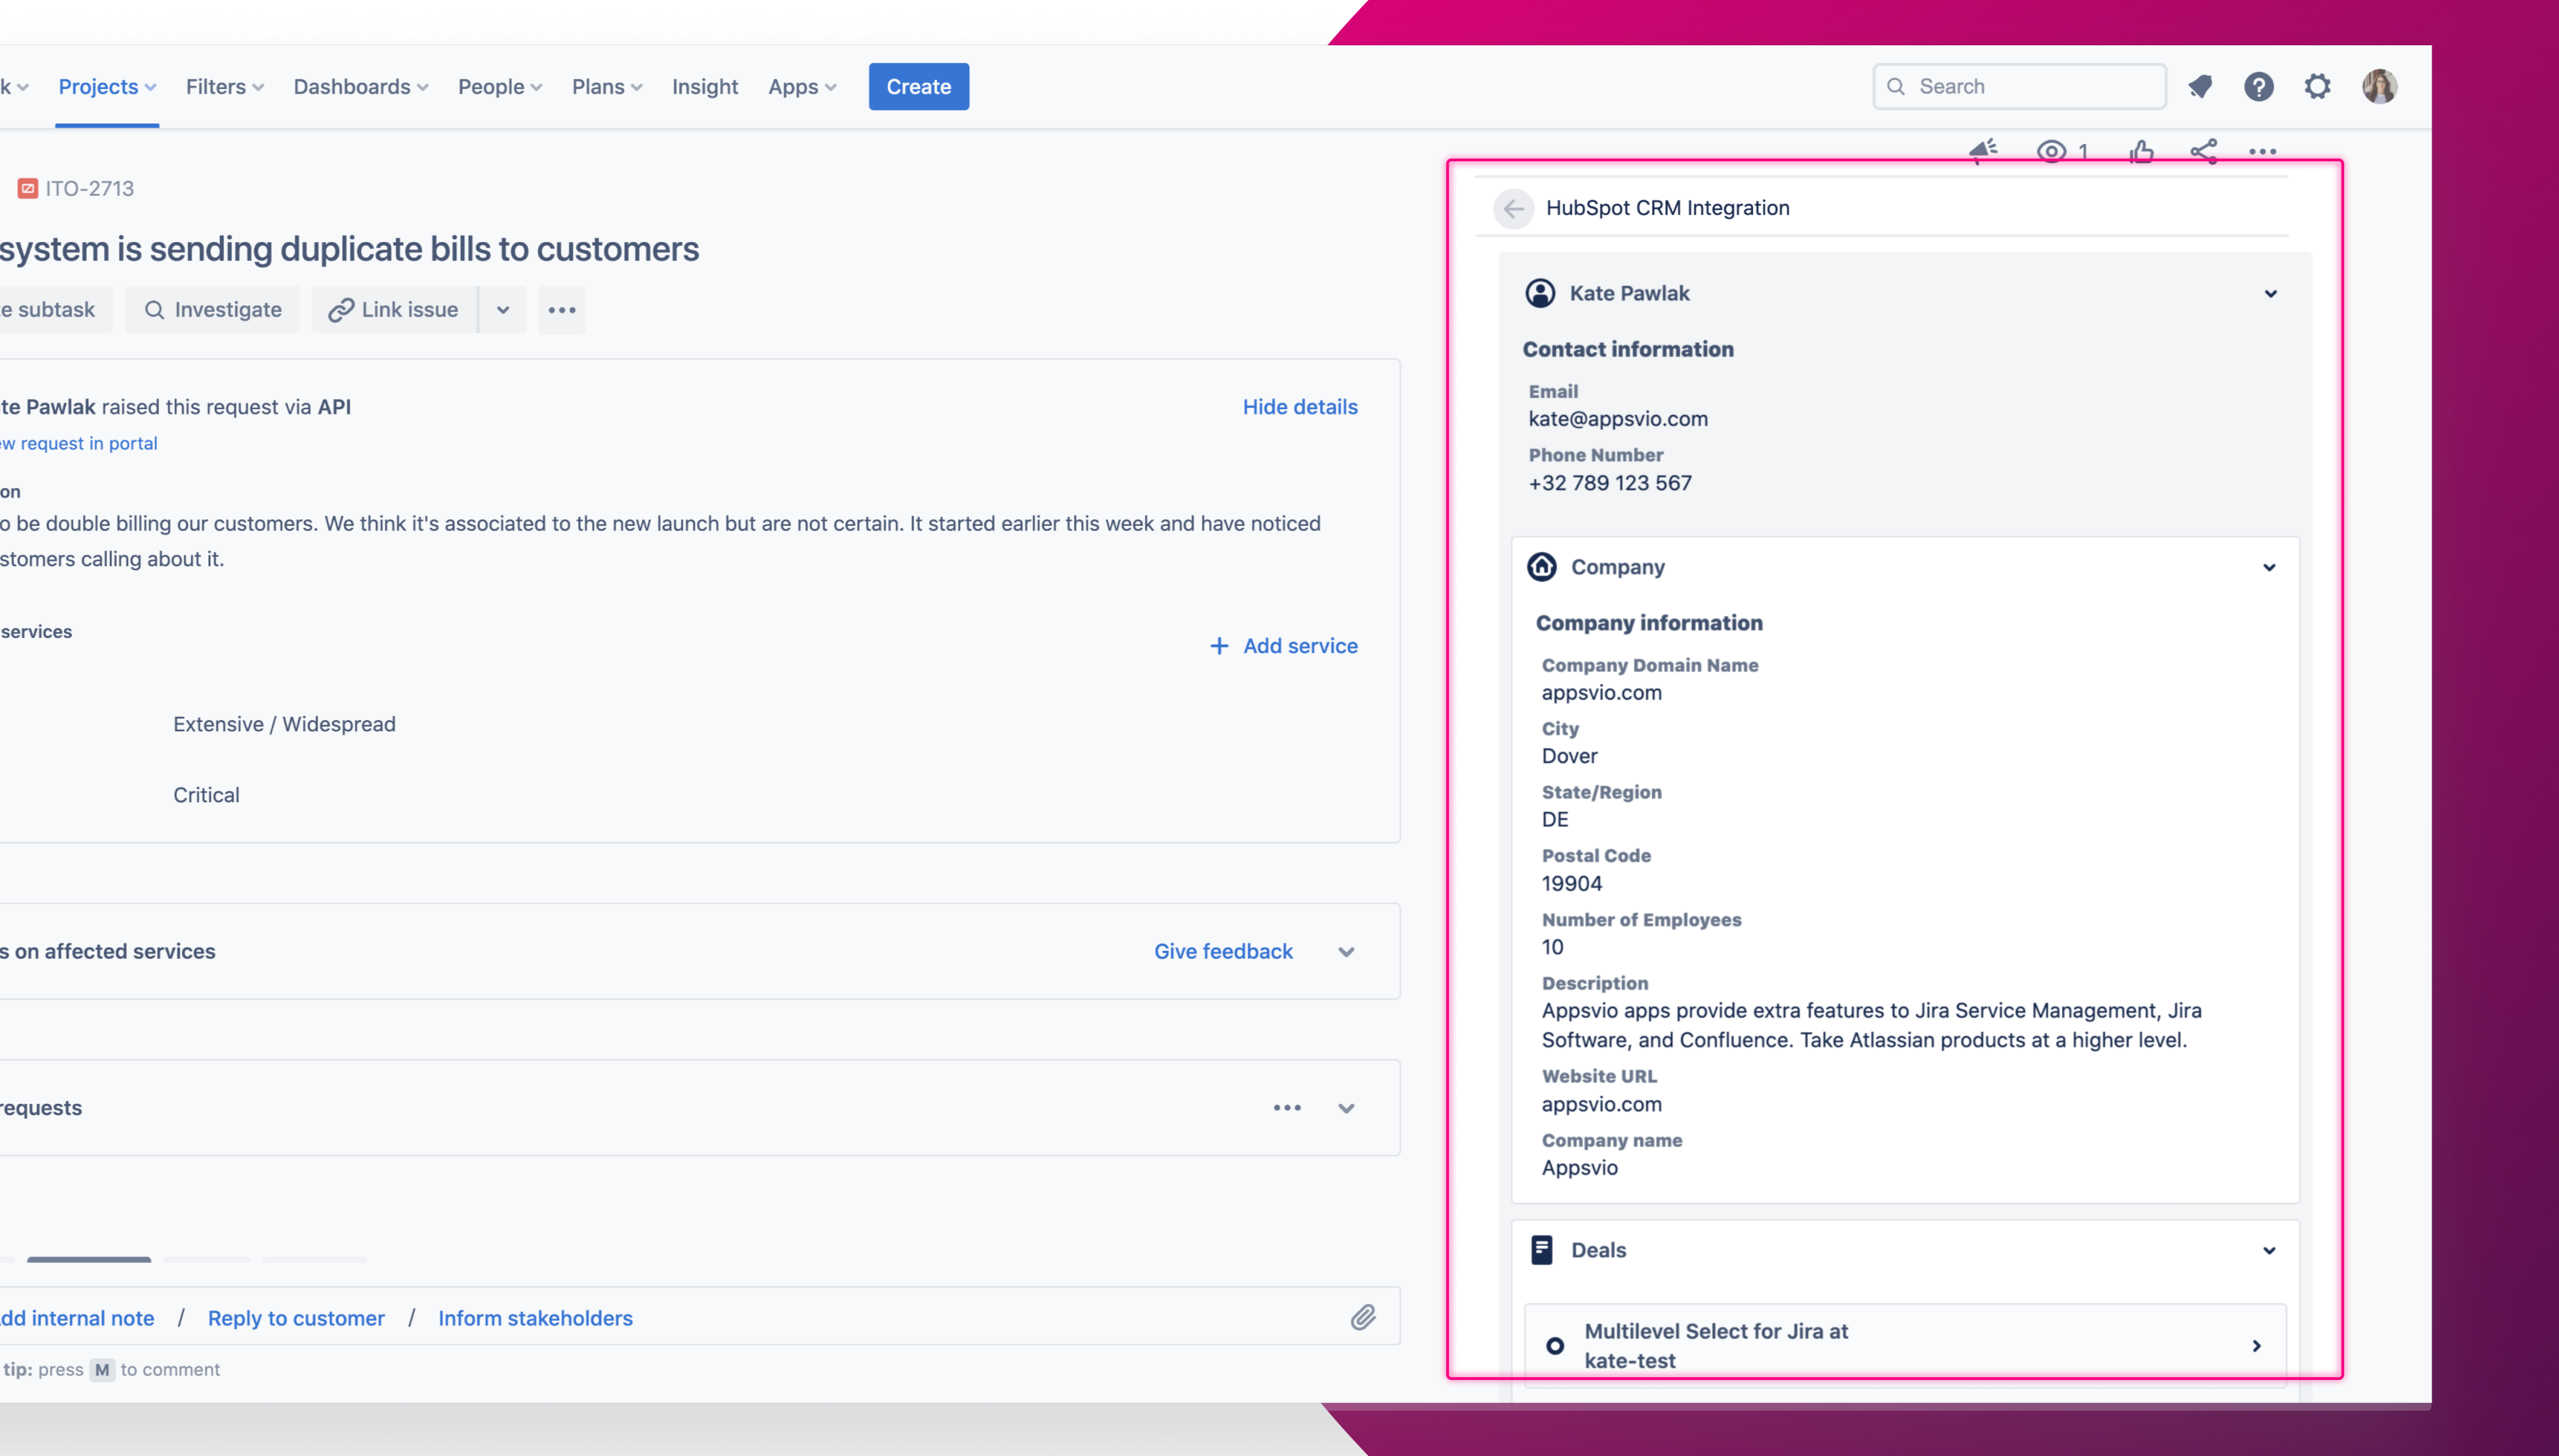Click the user profile avatar
This screenshot has width=2559, height=1456.
(2379, 87)
